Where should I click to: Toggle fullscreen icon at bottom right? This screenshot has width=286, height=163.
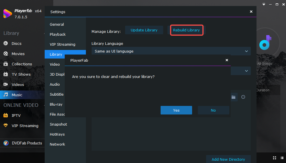pos(275,158)
